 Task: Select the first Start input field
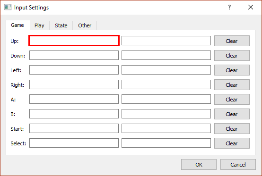[74, 128]
